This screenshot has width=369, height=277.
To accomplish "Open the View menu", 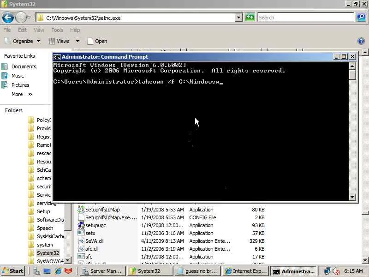I will (39, 30).
